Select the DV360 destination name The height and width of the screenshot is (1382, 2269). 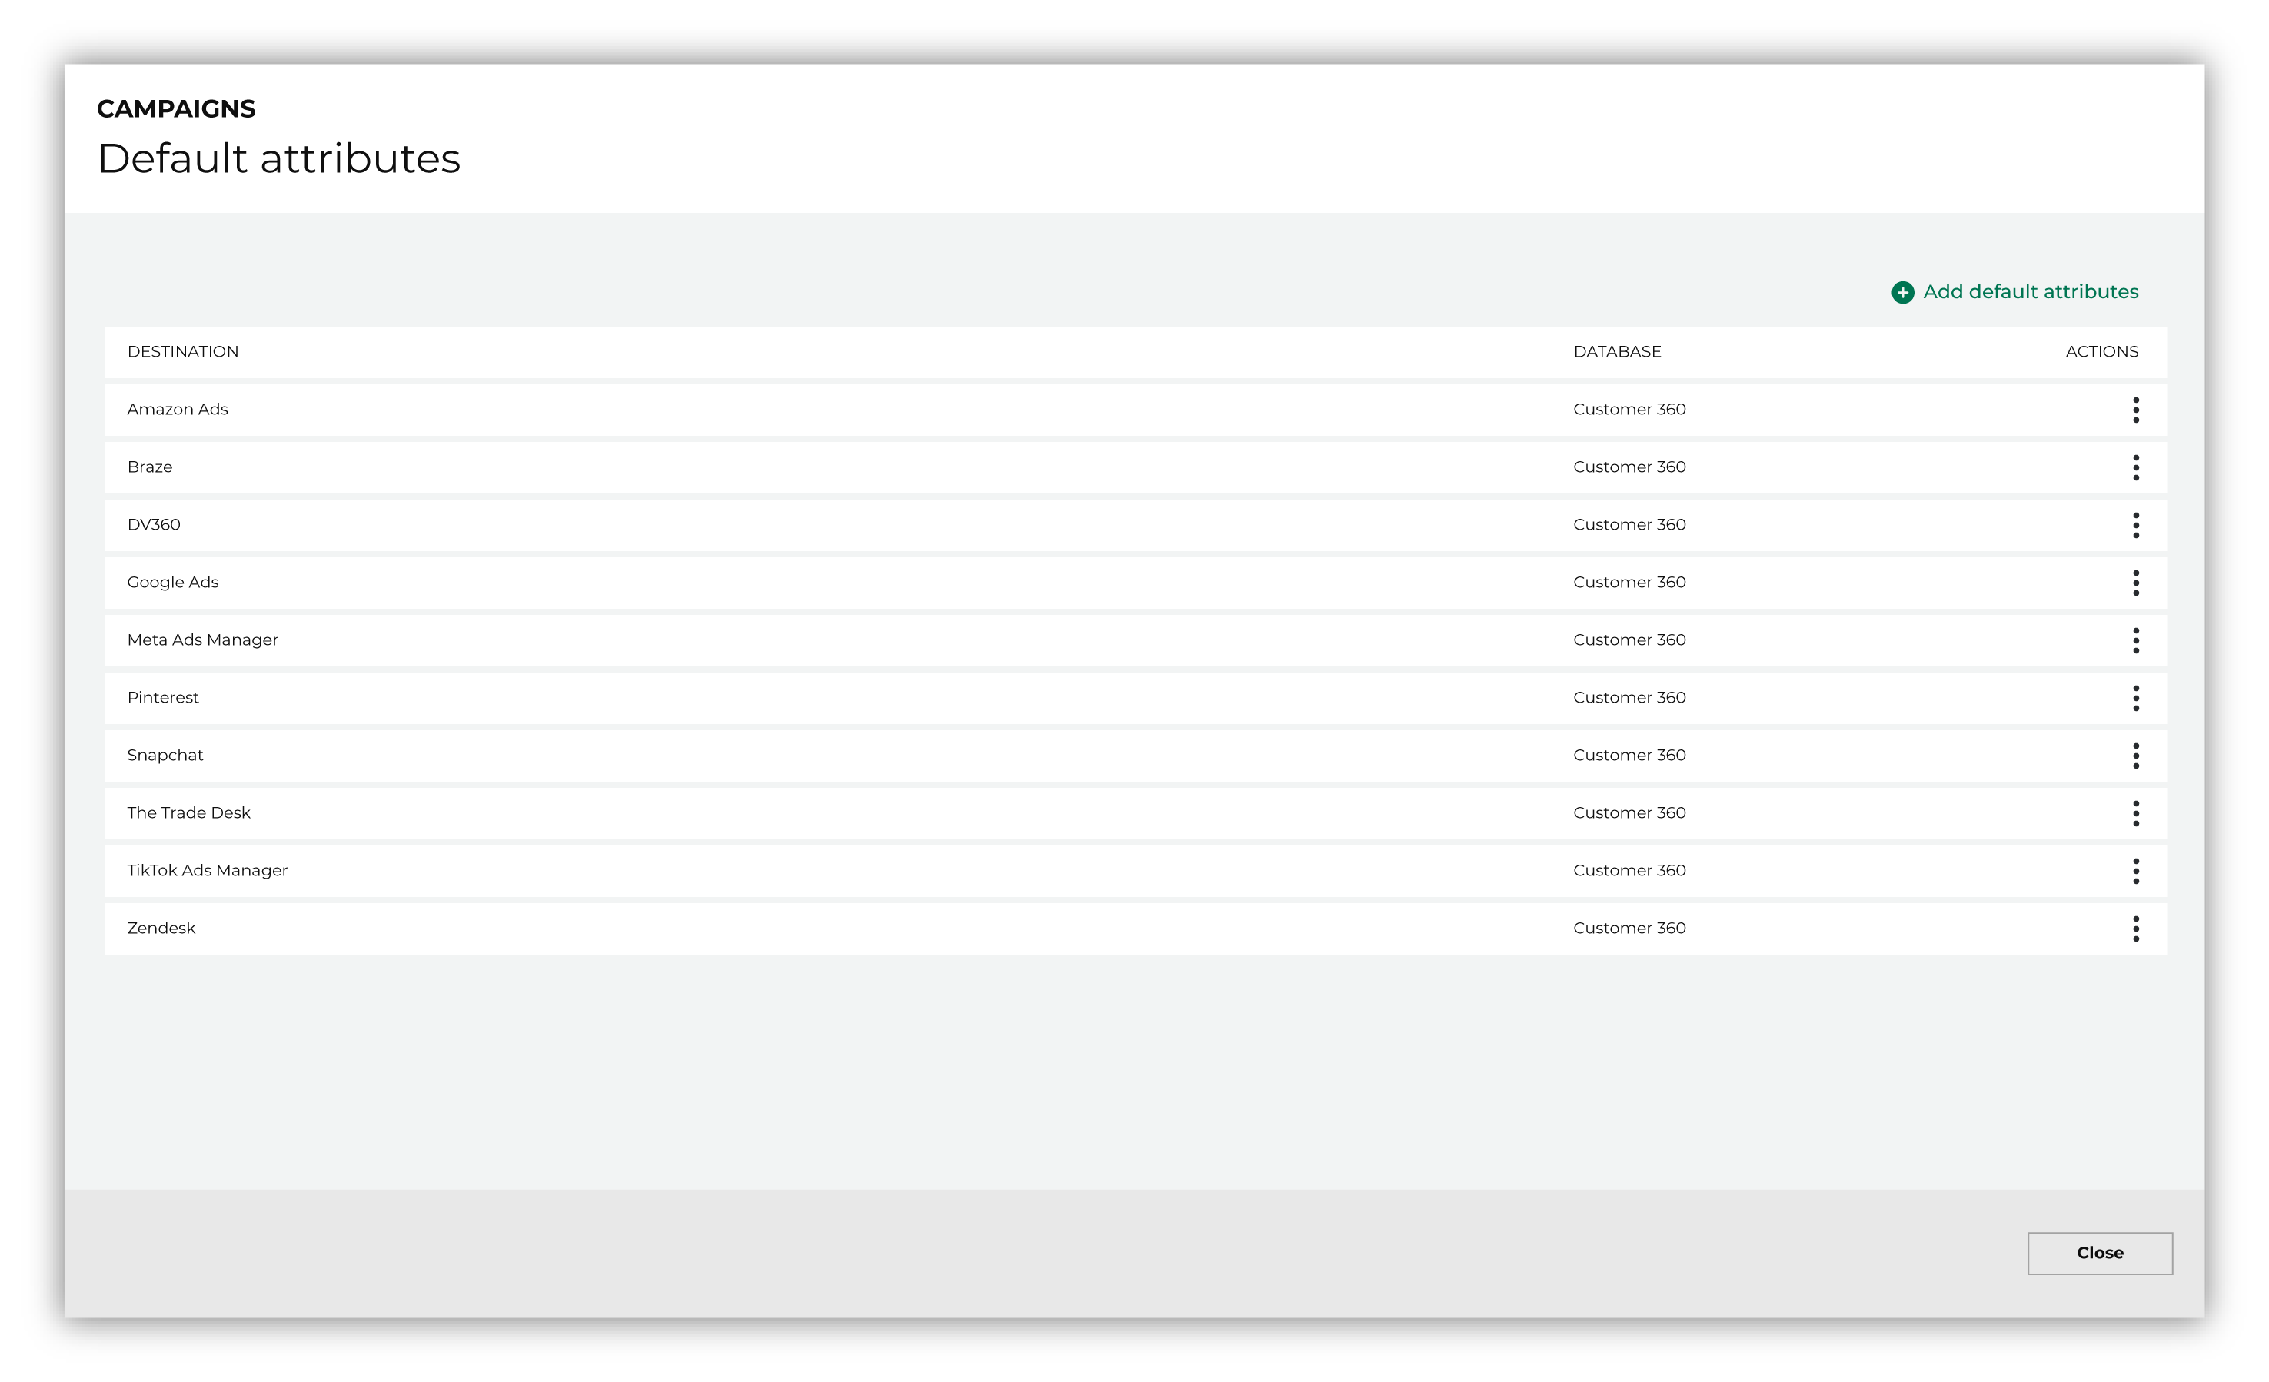tap(154, 524)
